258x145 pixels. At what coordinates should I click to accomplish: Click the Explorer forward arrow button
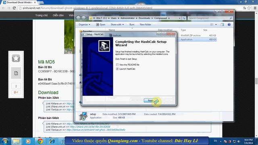click(83, 18)
